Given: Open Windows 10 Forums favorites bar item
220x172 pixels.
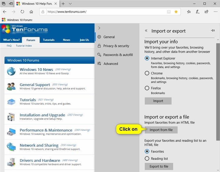Looking at the screenshot, I should (17, 20).
